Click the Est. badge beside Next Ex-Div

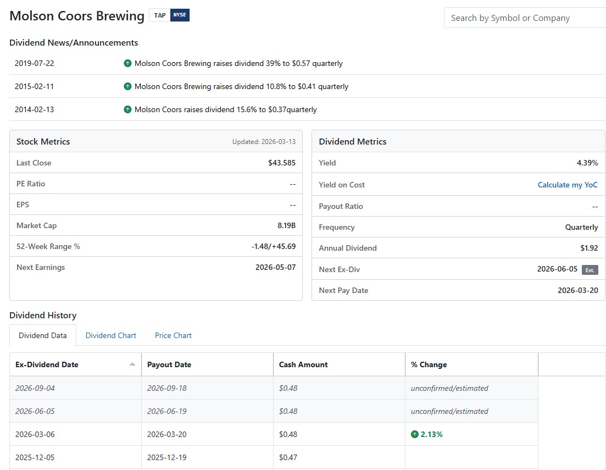click(590, 270)
